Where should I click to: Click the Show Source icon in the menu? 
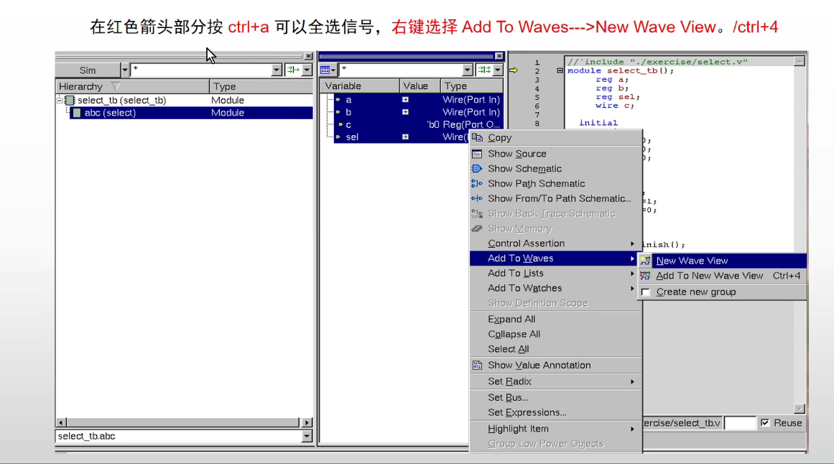point(477,154)
